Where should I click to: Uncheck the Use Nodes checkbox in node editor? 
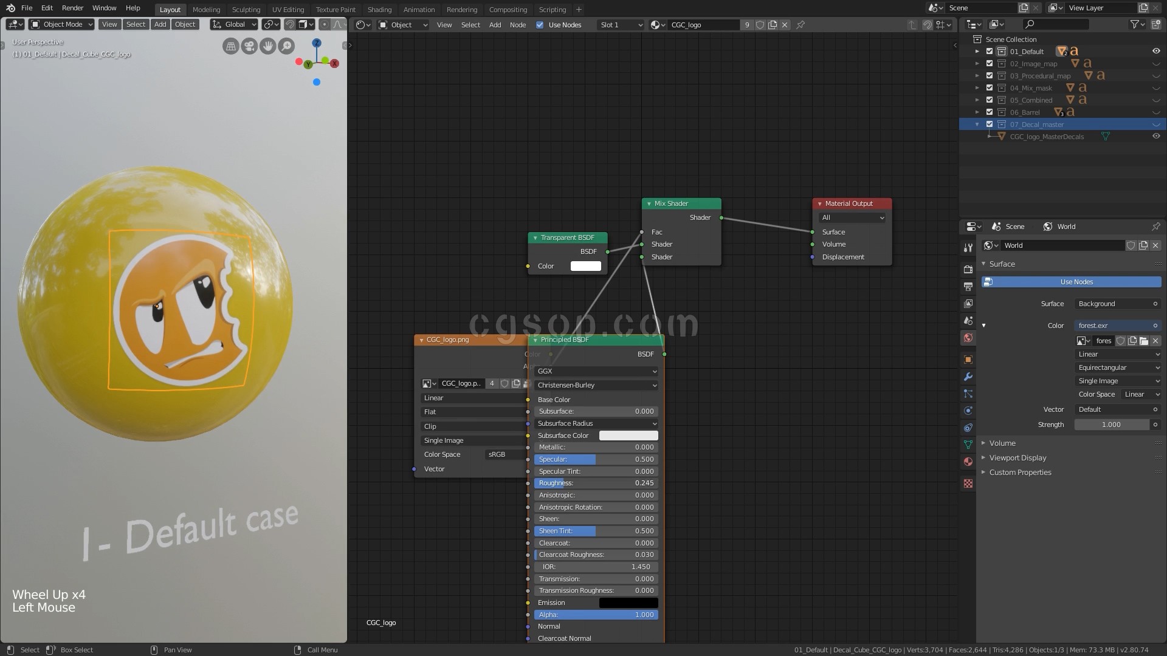[540, 25]
